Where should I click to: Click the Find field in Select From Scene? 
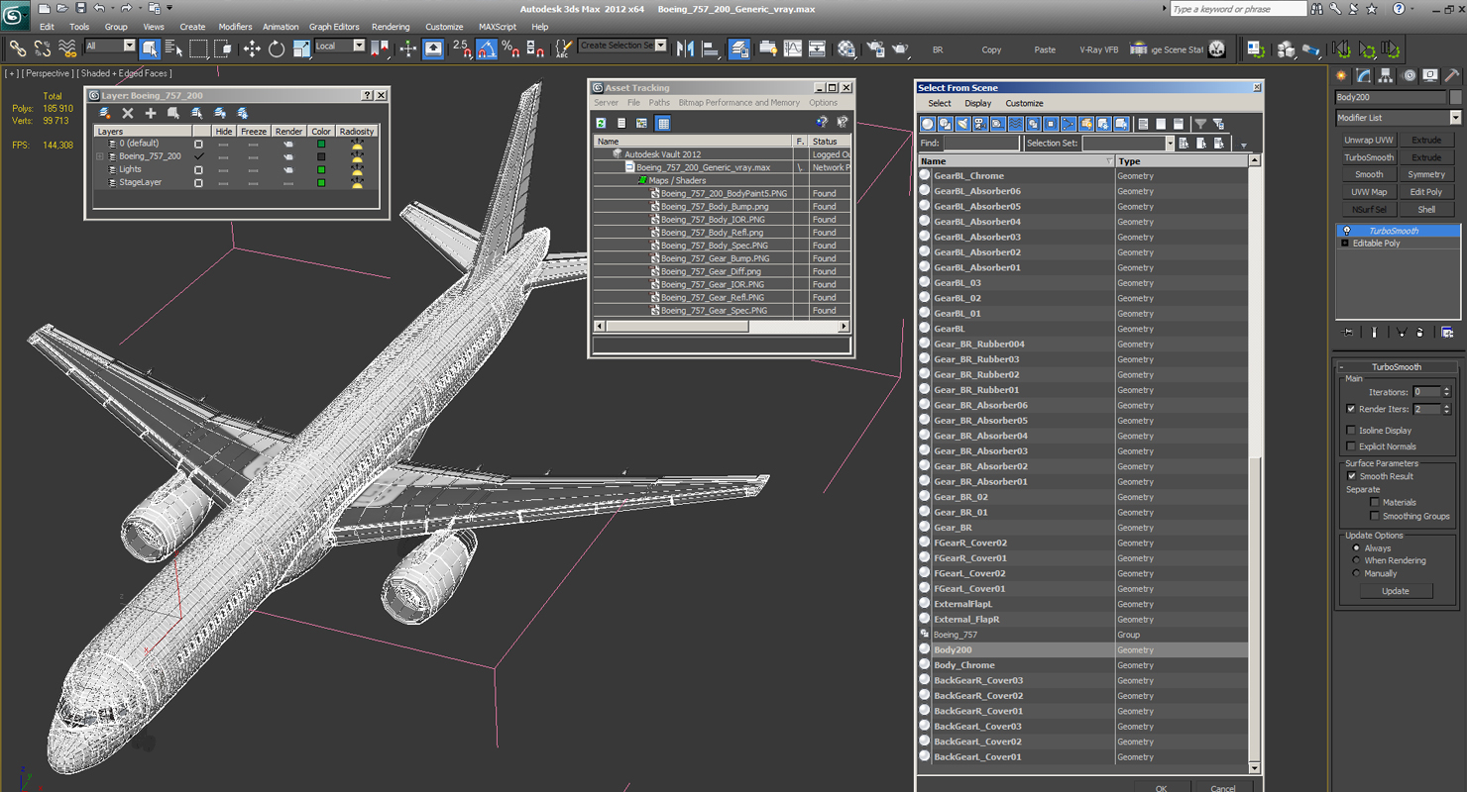pyautogui.click(x=981, y=144)
